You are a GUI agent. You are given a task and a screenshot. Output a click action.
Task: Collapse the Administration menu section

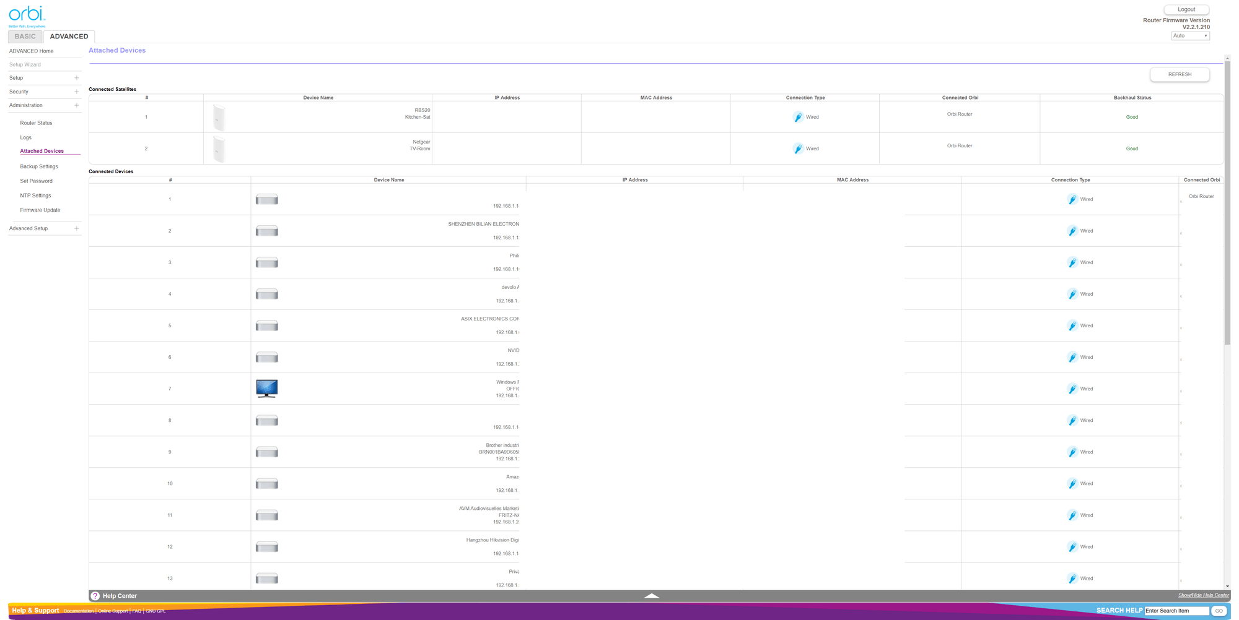click(76, 105)
